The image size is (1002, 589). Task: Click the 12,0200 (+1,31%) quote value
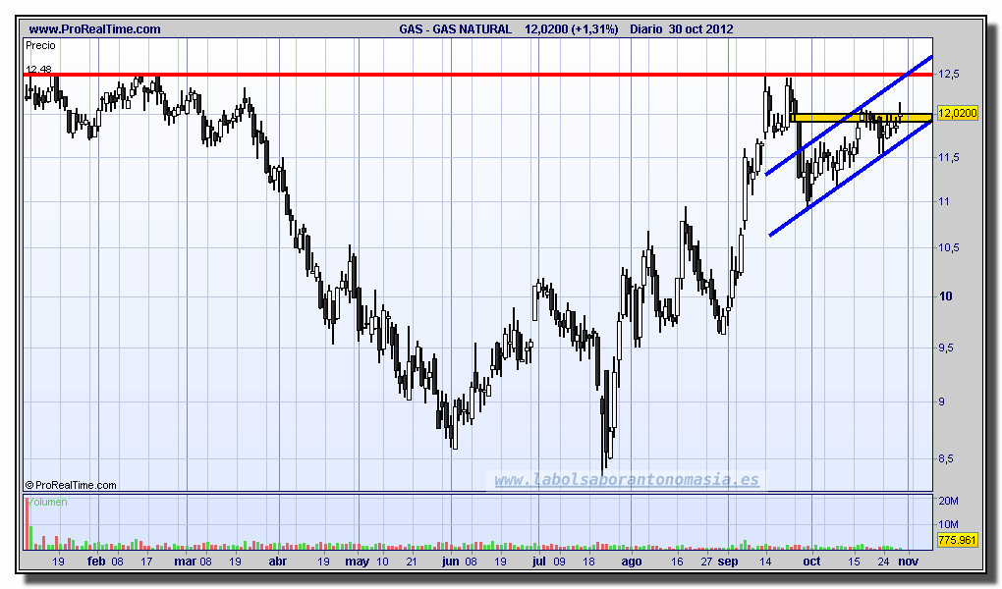coord(572,29)
